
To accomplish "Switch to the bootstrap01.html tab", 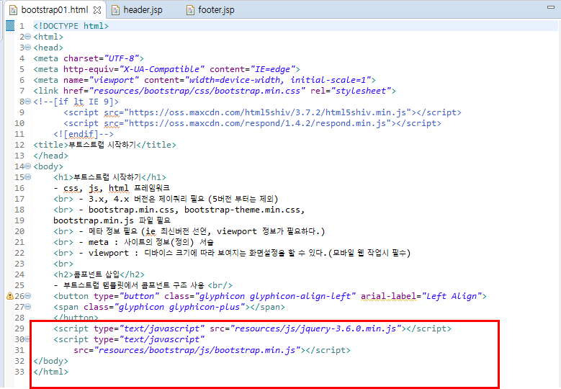I will click(55, 9).
